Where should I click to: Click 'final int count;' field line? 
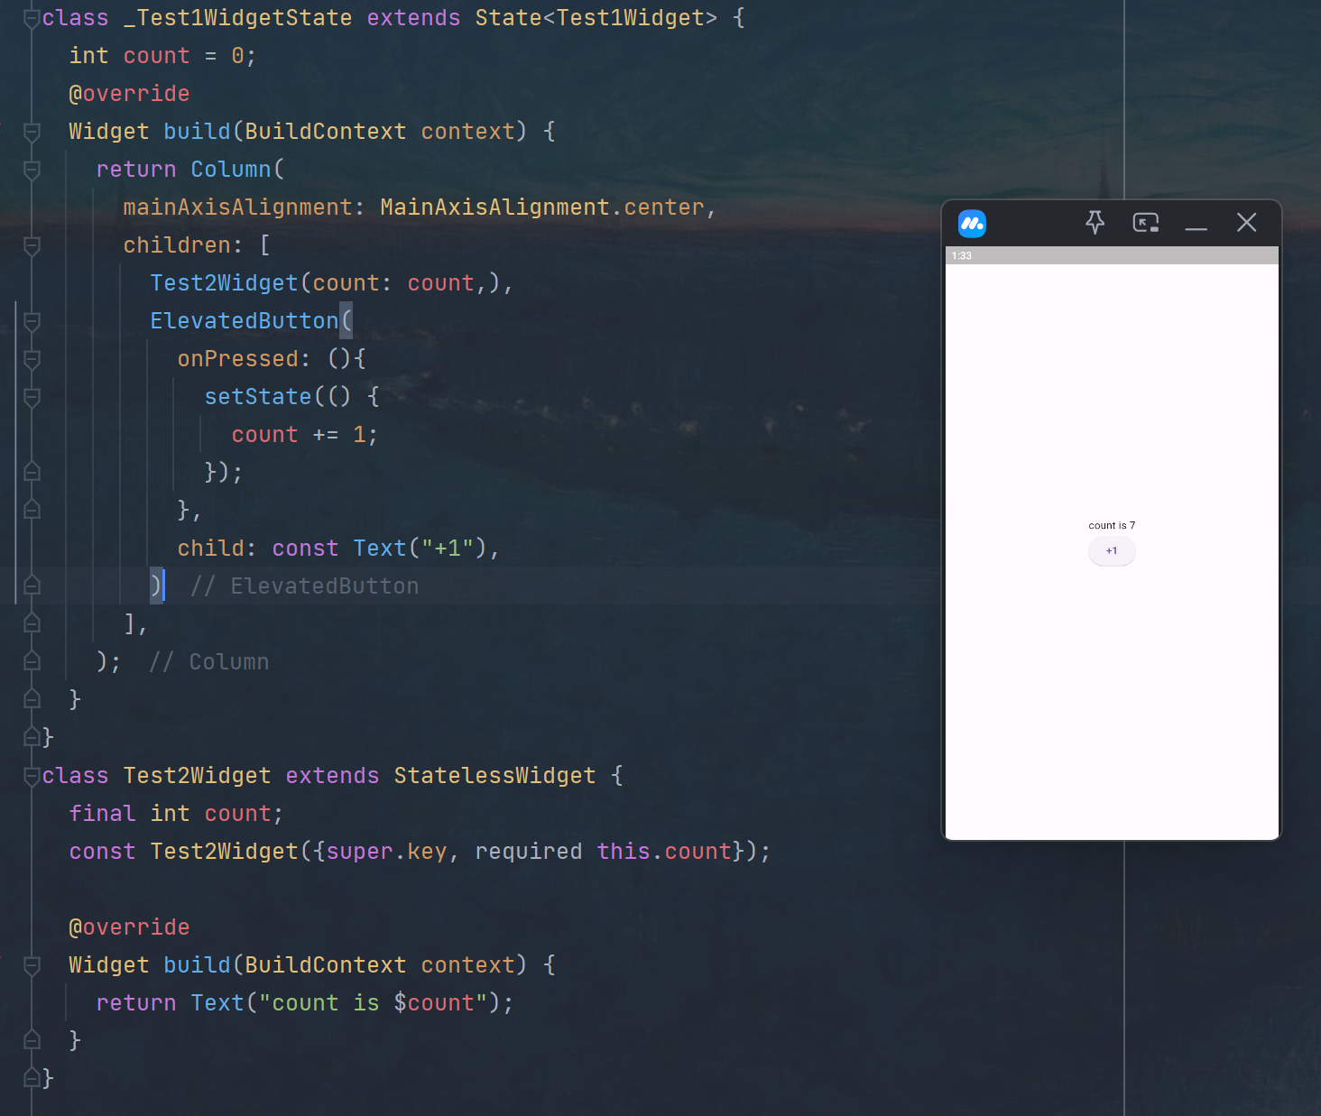coord(176,814)
